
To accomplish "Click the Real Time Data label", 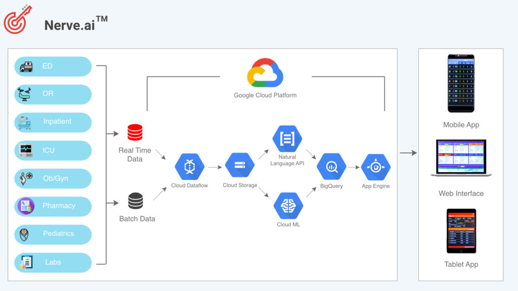I will pyautogui.click(x=135, y=155).
